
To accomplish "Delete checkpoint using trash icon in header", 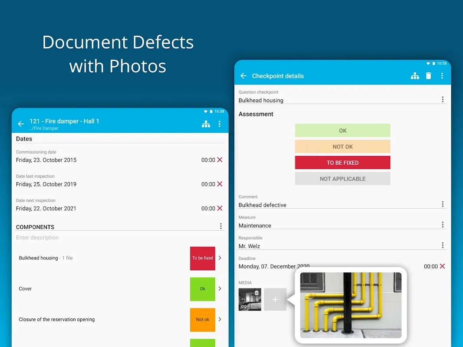I will point(428,76).
